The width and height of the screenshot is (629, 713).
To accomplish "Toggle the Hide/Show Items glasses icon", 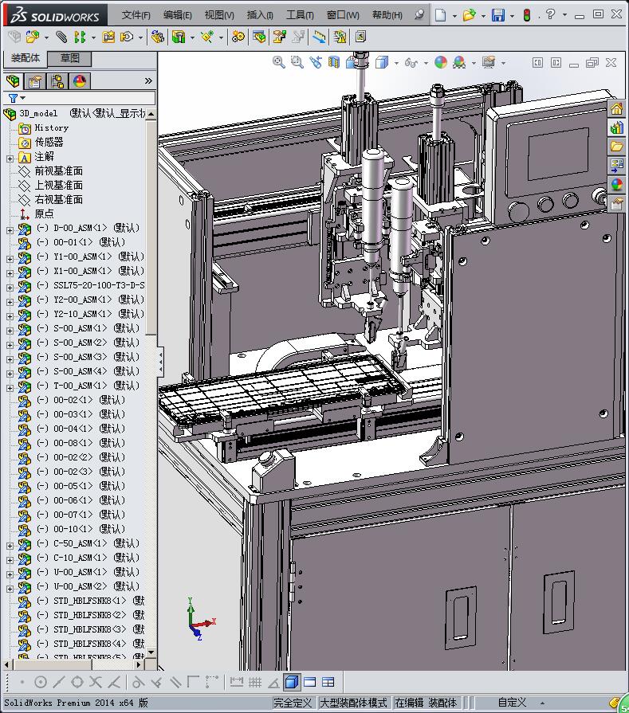I will point(411,62).
